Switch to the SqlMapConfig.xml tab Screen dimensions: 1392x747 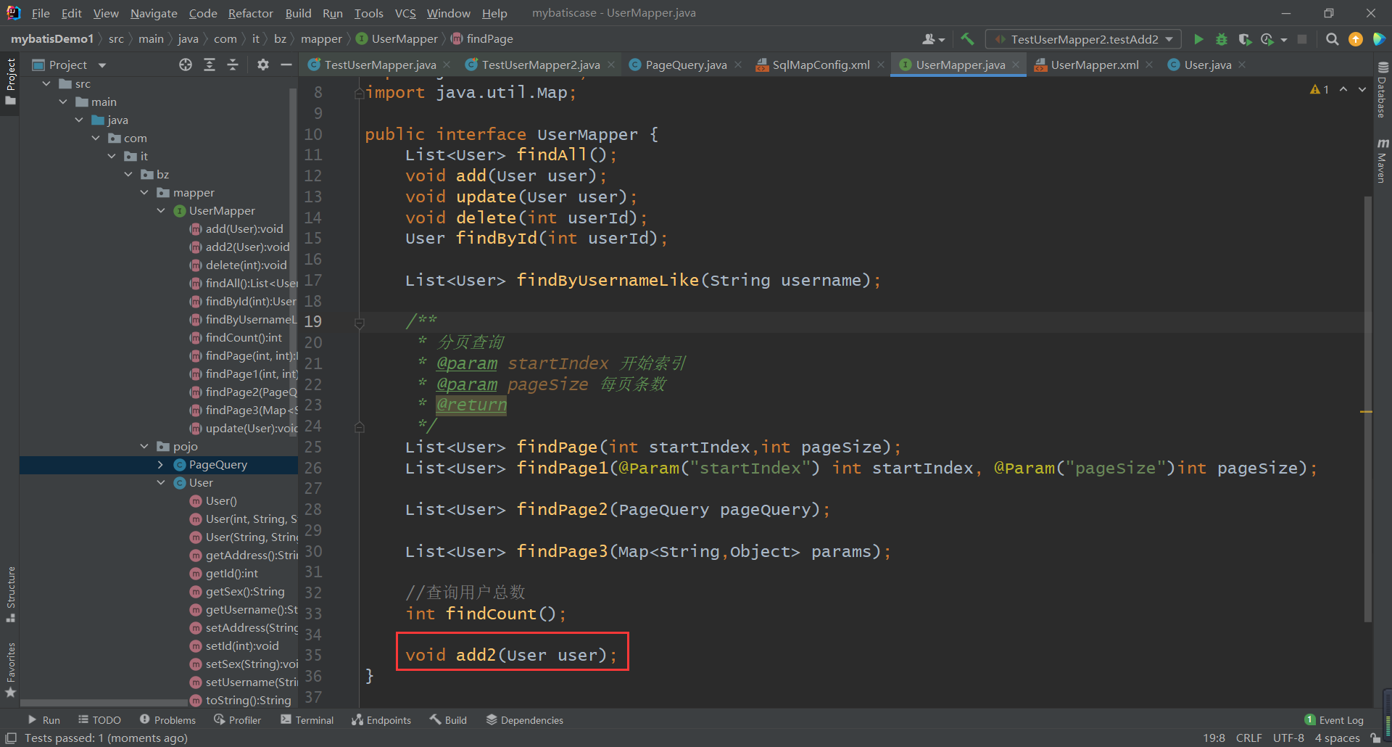821,65
